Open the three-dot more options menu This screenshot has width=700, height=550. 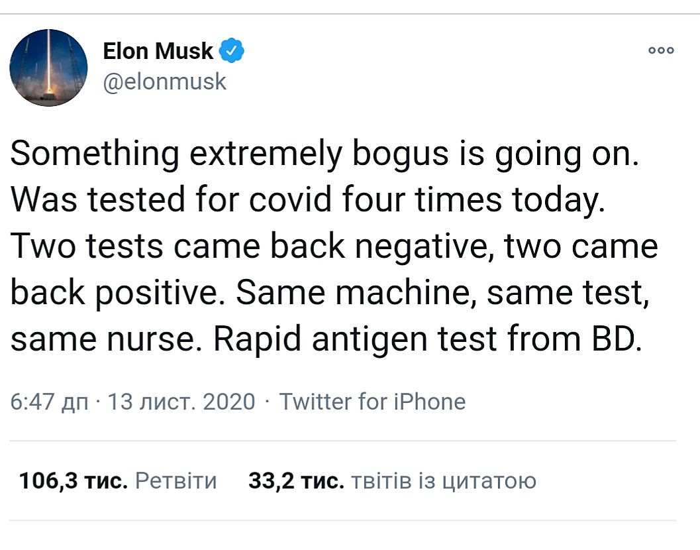click(x=661, y=51)
